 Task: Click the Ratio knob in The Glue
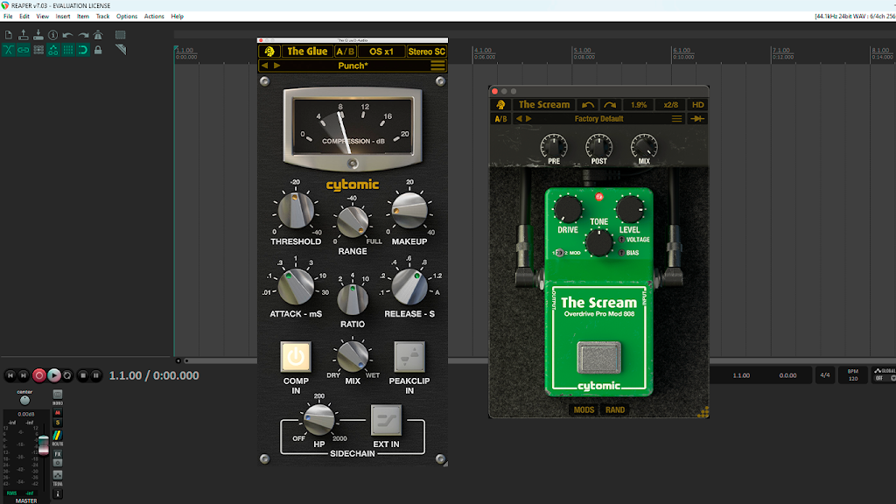[x=352, y=299]
